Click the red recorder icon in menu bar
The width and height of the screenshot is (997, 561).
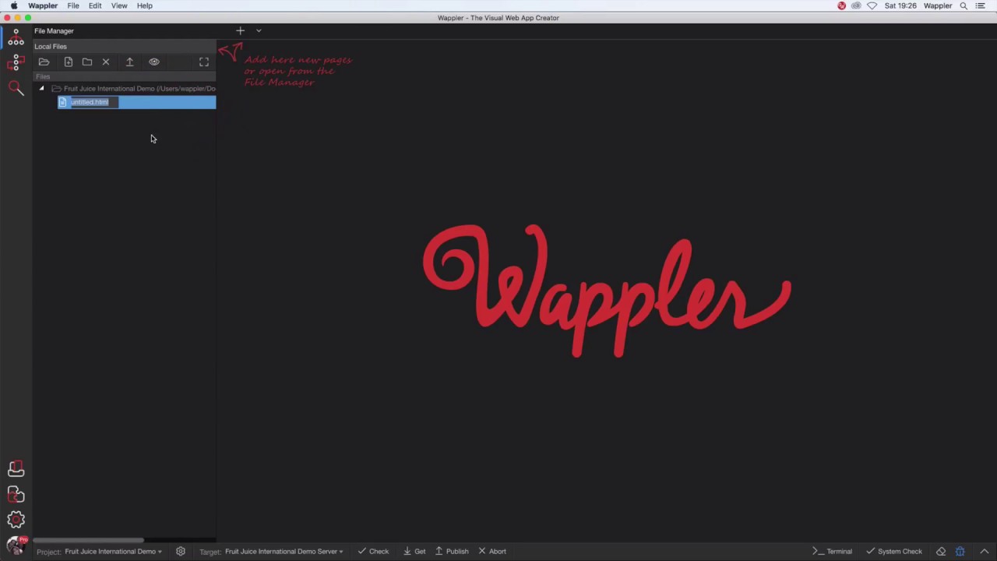click(842, 5)
